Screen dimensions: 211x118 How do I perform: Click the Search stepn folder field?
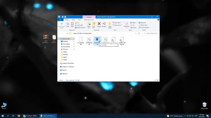(150, 33)
